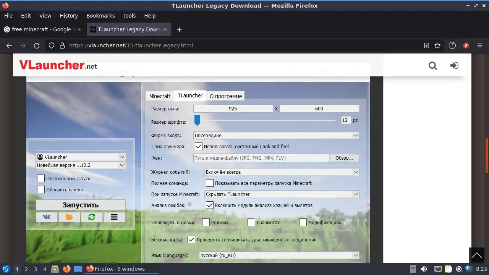
Task: Open language dropdown русский (ru_RU)
Action: 279,255
